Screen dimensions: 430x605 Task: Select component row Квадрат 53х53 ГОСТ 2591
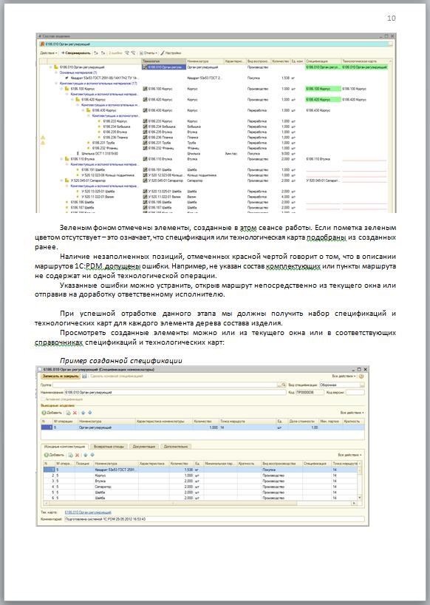pos(200,470)
